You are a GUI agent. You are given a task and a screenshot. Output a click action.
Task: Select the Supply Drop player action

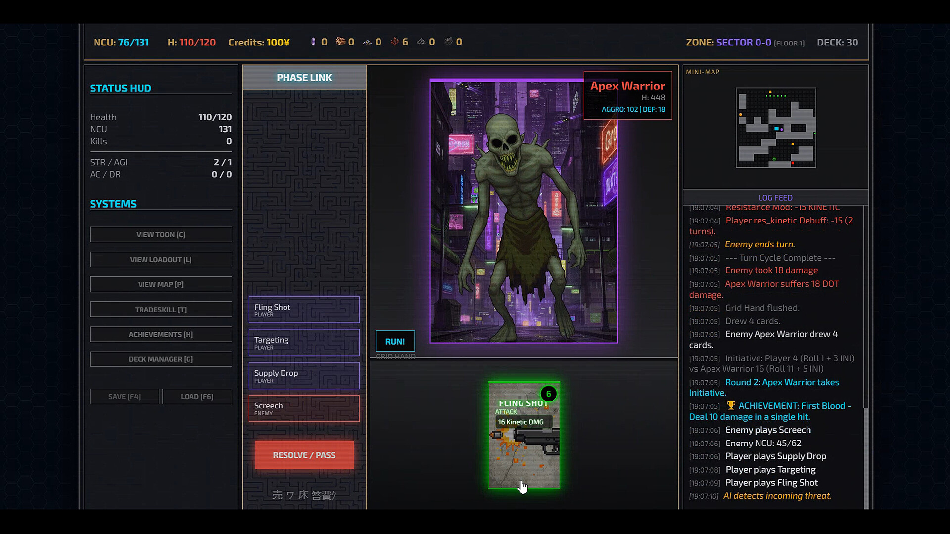pyautogui.click(x=304, y=376)
